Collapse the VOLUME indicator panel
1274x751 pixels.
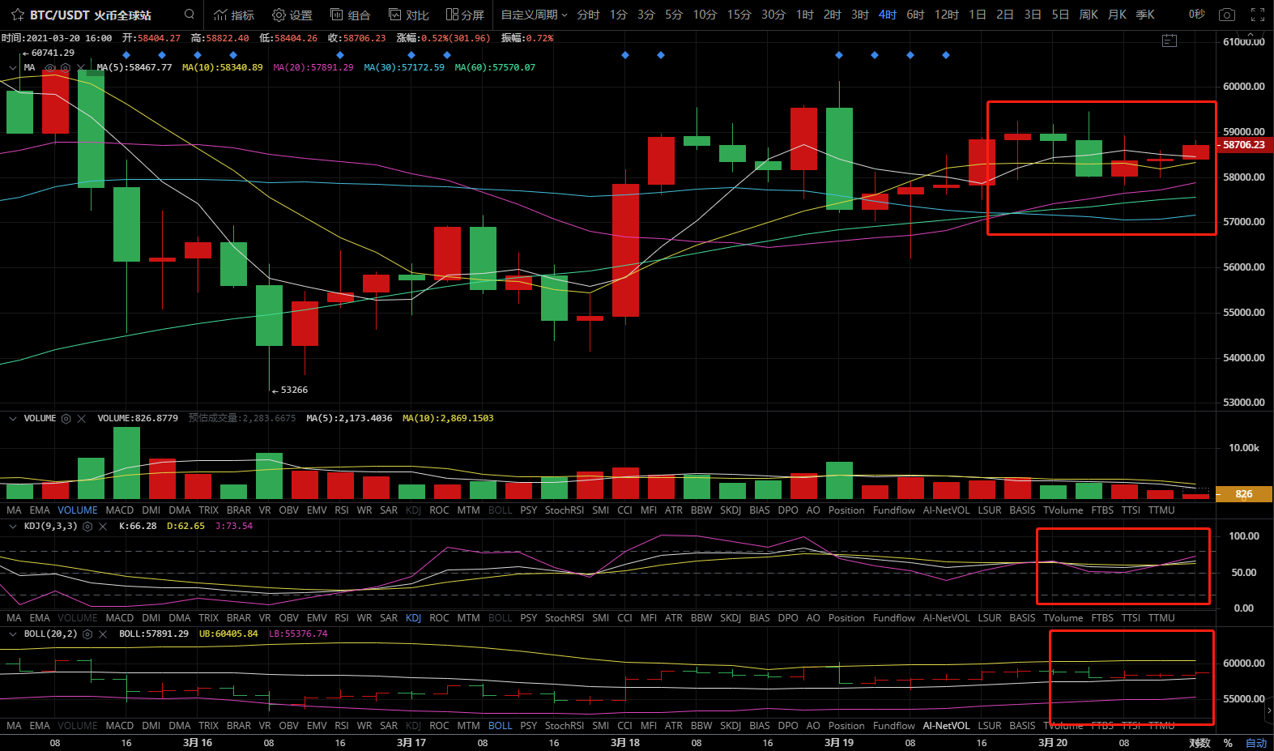click(x=12, y=419)
